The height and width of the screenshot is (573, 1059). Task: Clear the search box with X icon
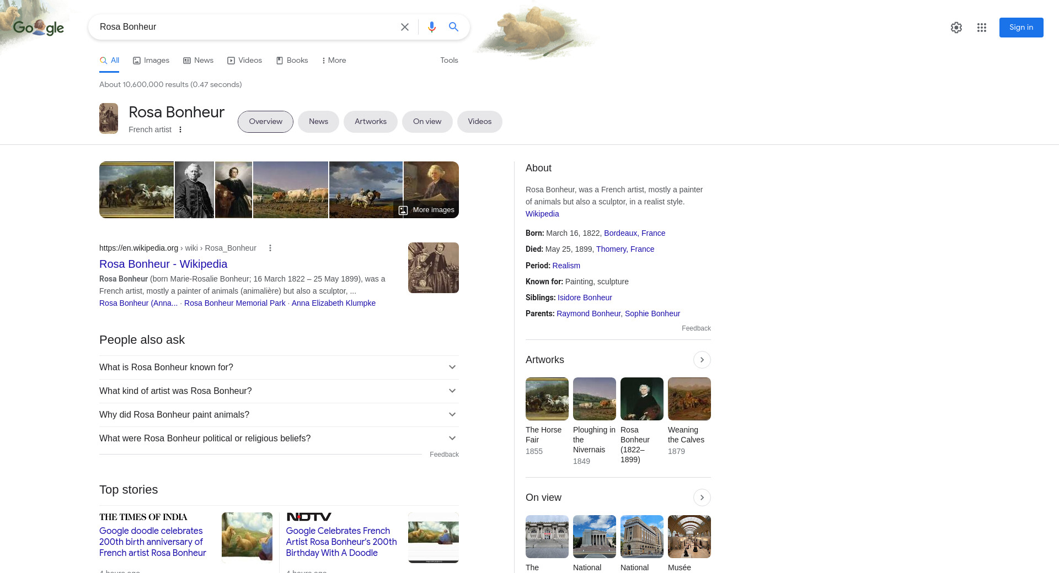point(405,27)
